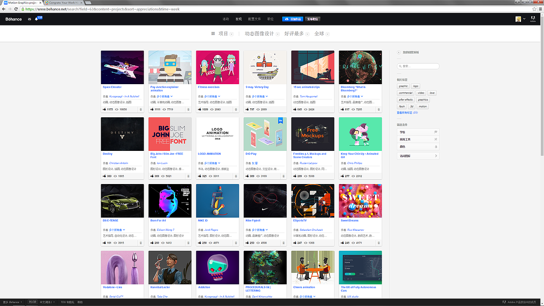Open the Big John / Slim Joe thumbnail
The height and width of the screenshot is (306, 544).
[x=170, y=134]
